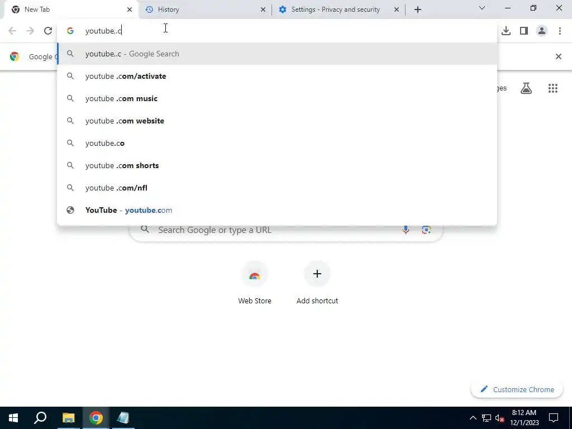The width and height of the screenshot is (572, 429).
Task: Show hidden system tray icons
Action: [473, 418]
